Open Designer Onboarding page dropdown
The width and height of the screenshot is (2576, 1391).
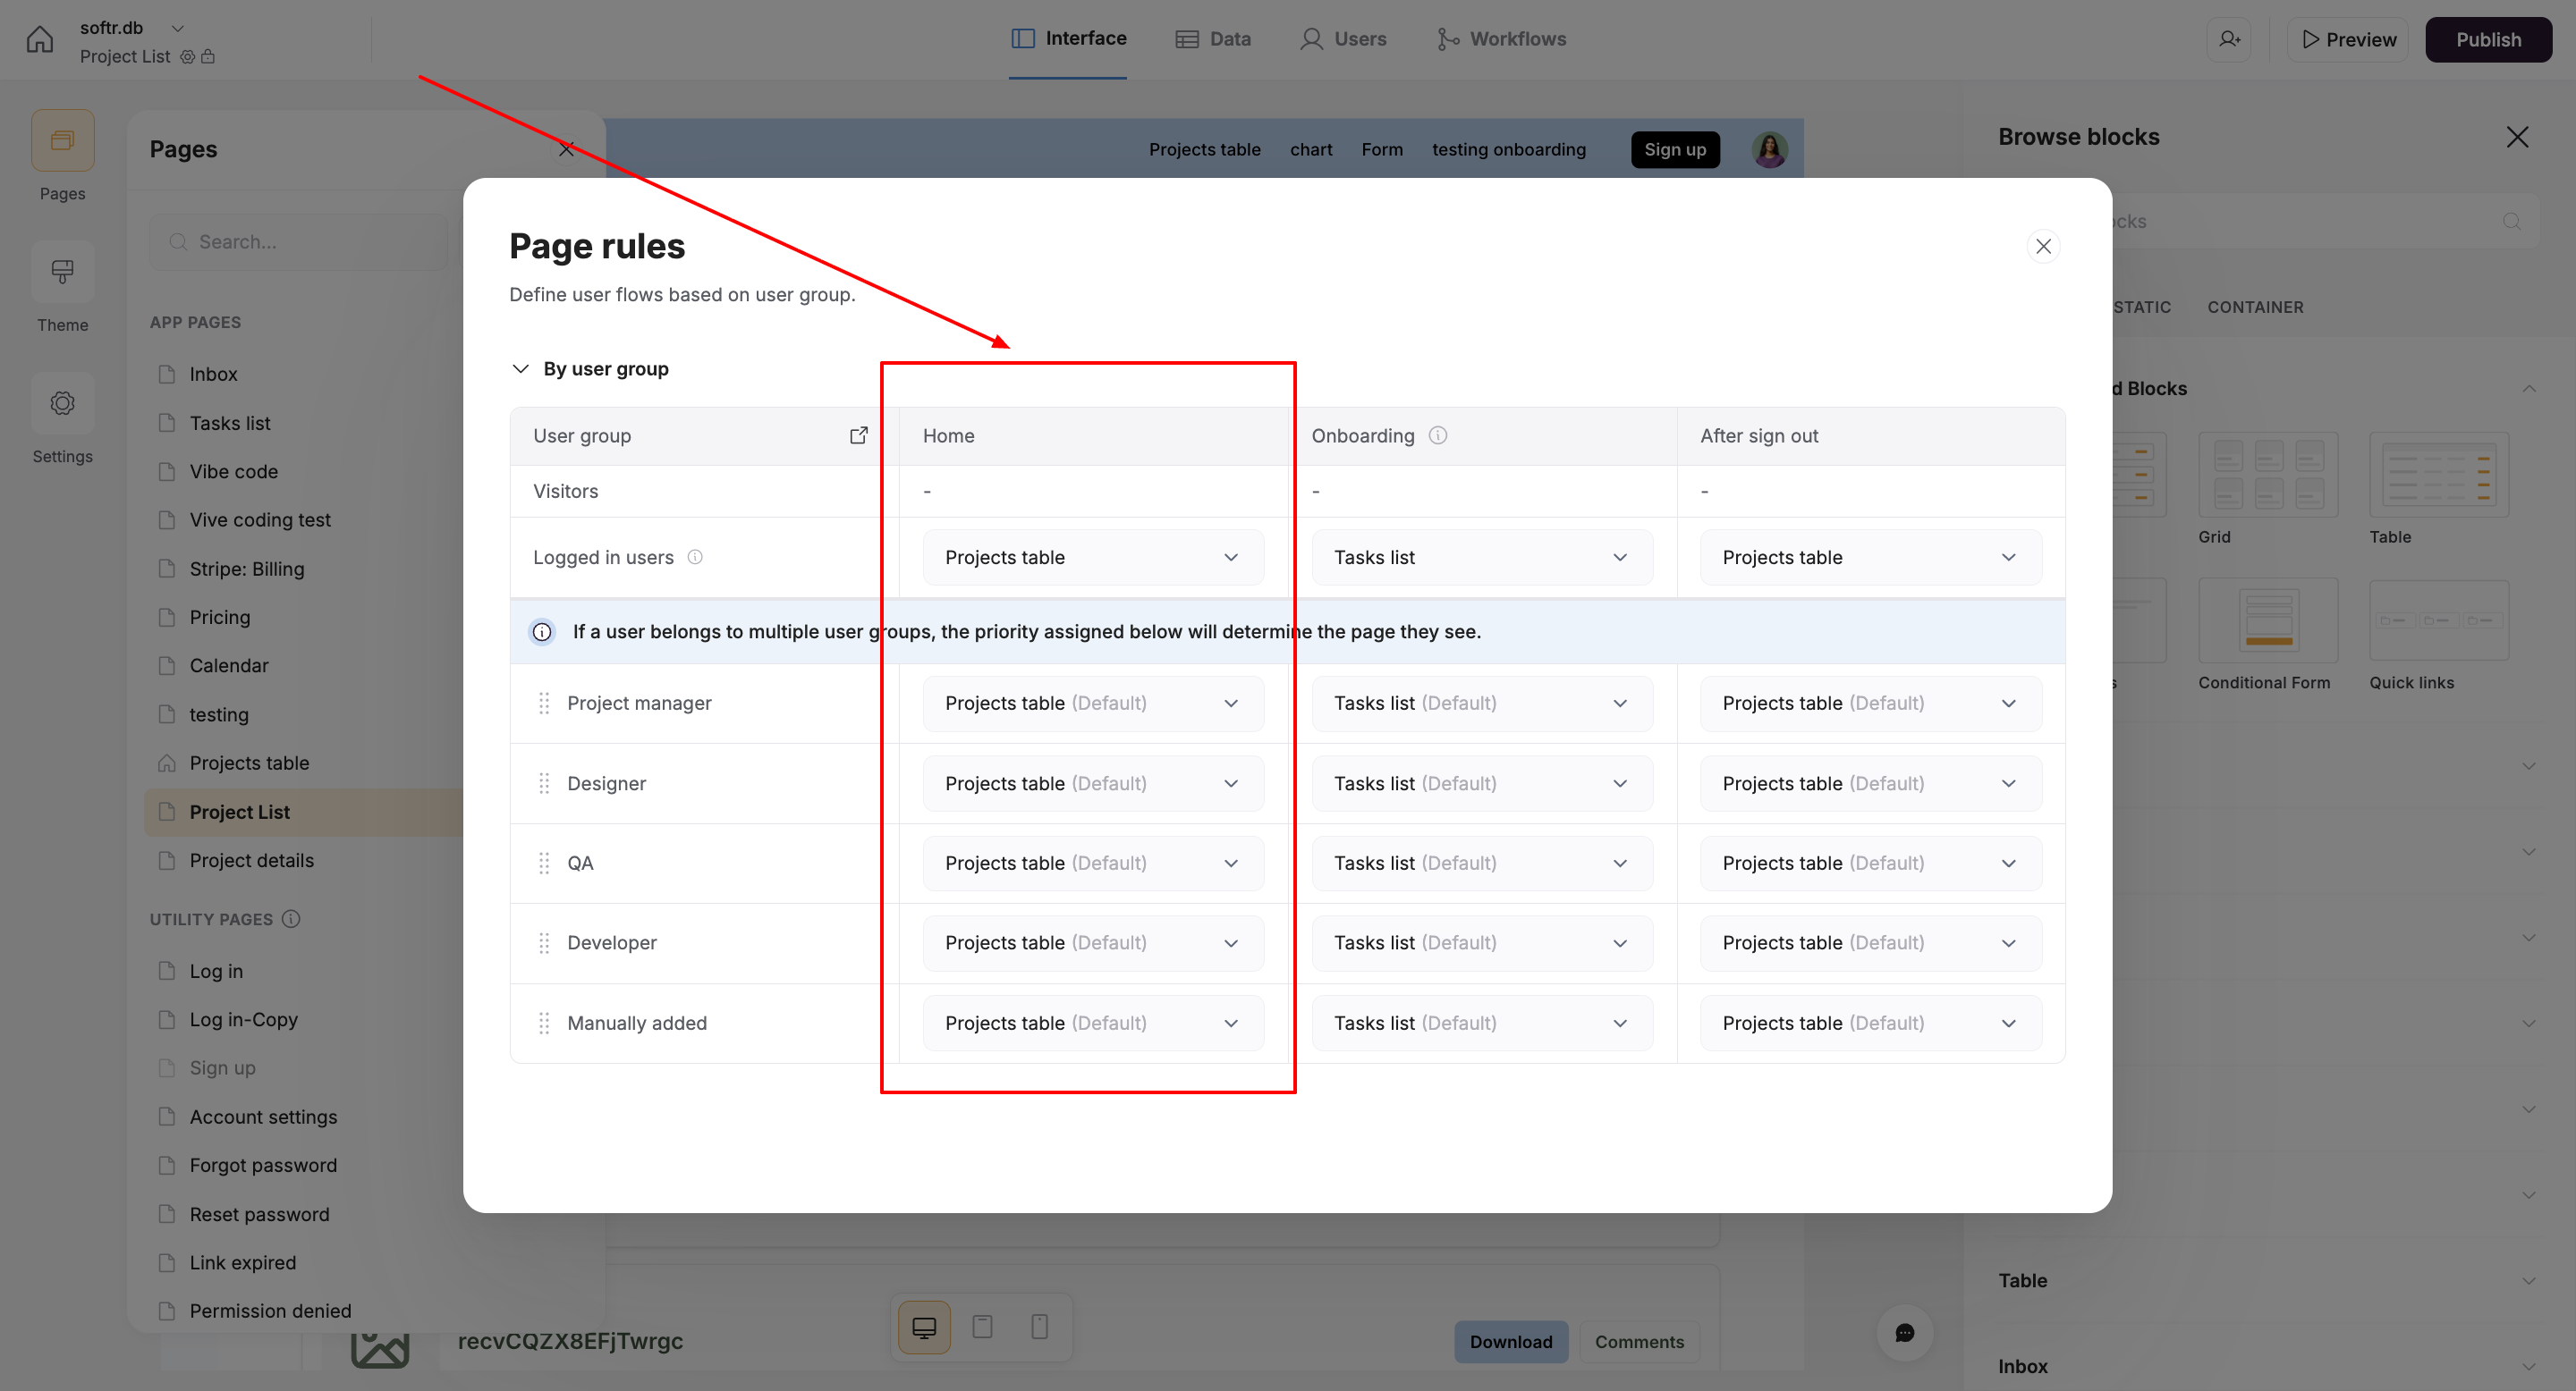(1481, 783)
